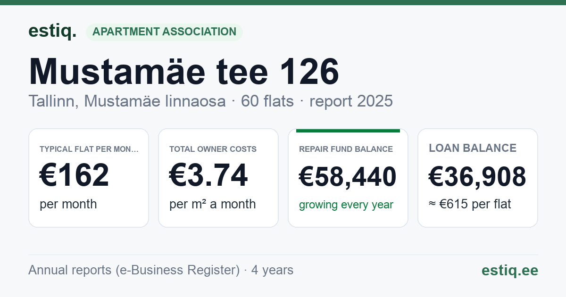566x297 pixels.
Task: Click the Mustamäe tee 126 heading
Action: tap(184, 72)
